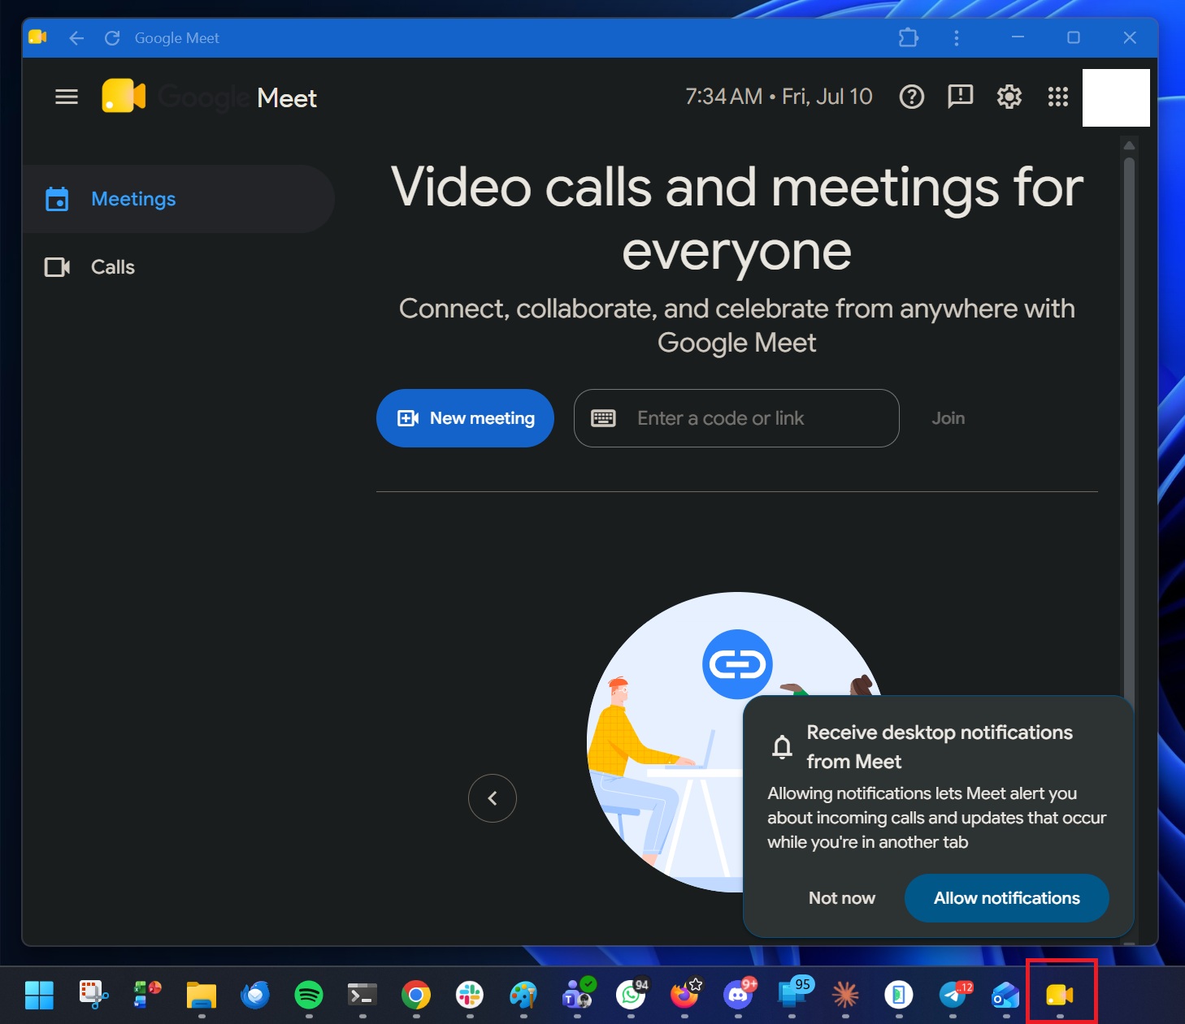This screenshot has width=1185, height=1024.
Task: Open Microsoft Teams from taskbar
Action: click(x=578, y=995)
